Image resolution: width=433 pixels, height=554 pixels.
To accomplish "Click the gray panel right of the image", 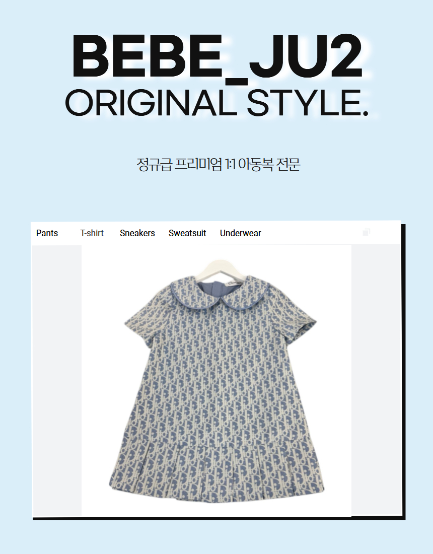I will tap(376, 380).
